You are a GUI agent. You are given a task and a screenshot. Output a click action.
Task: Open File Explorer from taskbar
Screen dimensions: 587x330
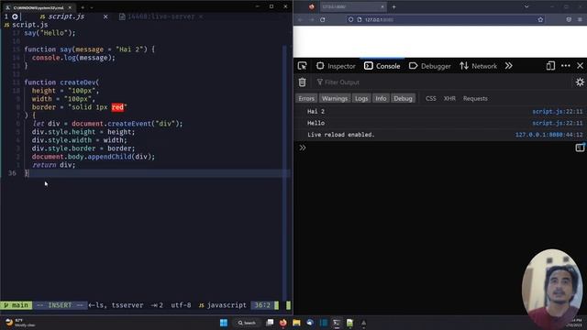pyautogui.click(x=296, y=323)
